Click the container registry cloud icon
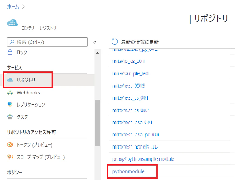The height and width of the screenshot is (180, 235). (x=13, y=23)
